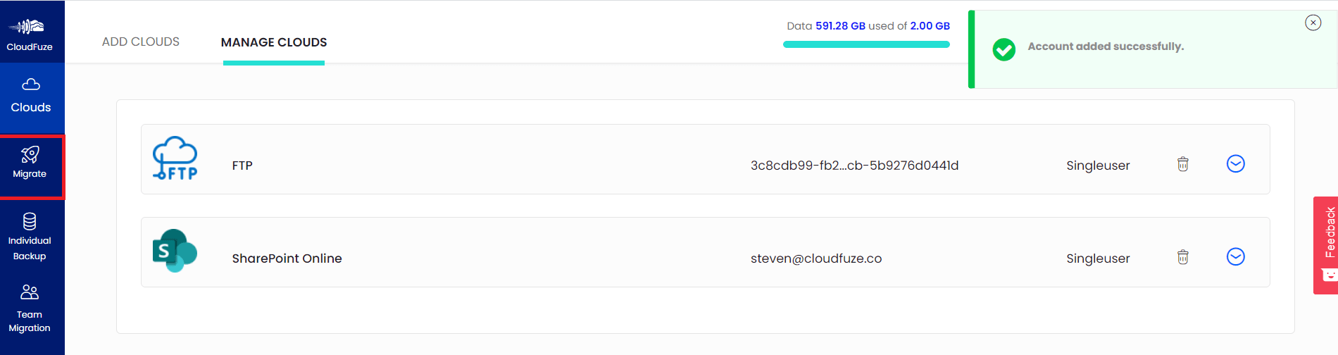The width and height of the screenshot is (1338, 355).
Task: Select the MANAGE CLOUDS tab
Action: tap(274, 42)
